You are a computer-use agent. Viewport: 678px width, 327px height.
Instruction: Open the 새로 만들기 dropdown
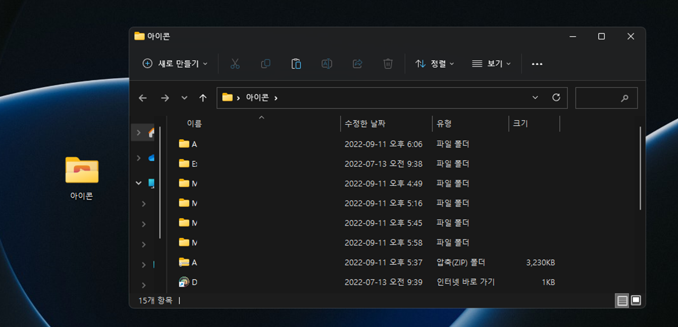click(x=175, y=64)
